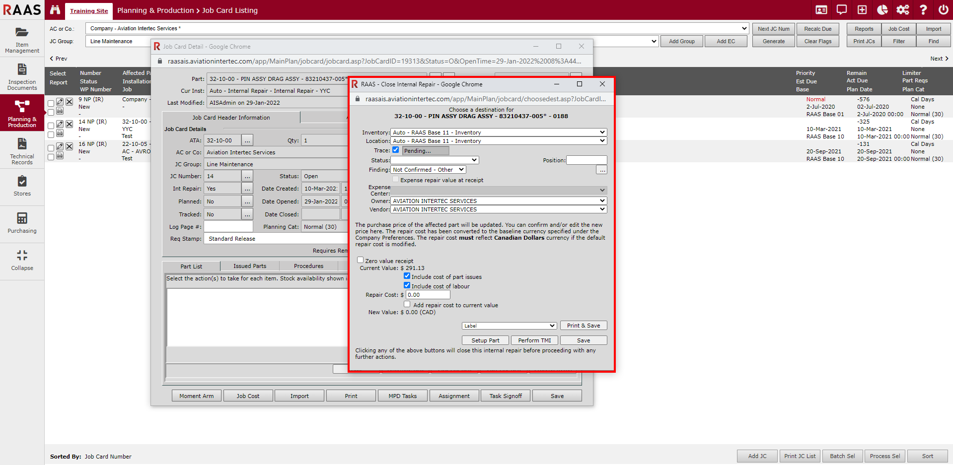Click the Perform TMI button
The image size is (953, 465).
click(x=534, y=340)
